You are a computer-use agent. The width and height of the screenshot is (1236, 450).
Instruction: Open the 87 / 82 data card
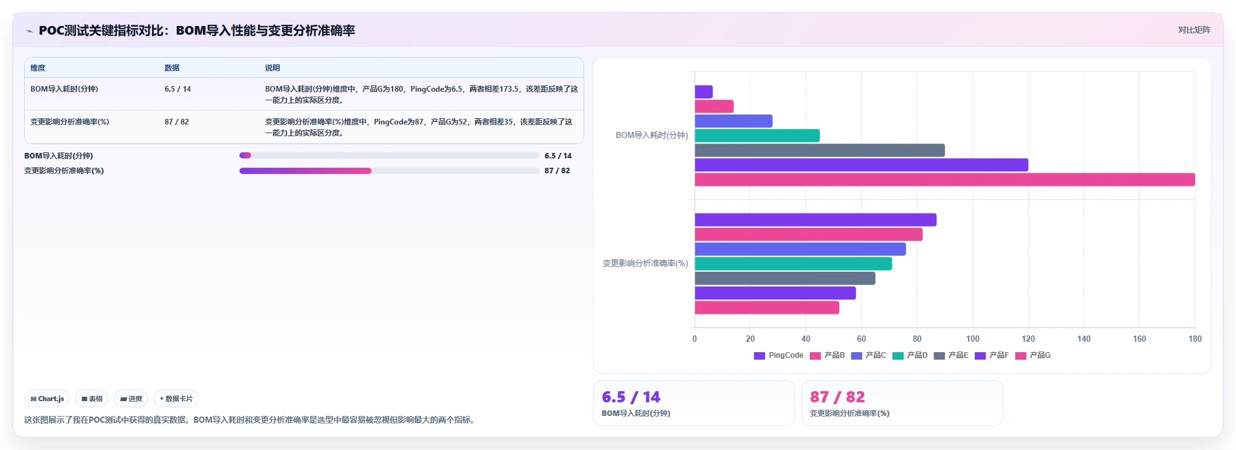(x=902, y=403)
